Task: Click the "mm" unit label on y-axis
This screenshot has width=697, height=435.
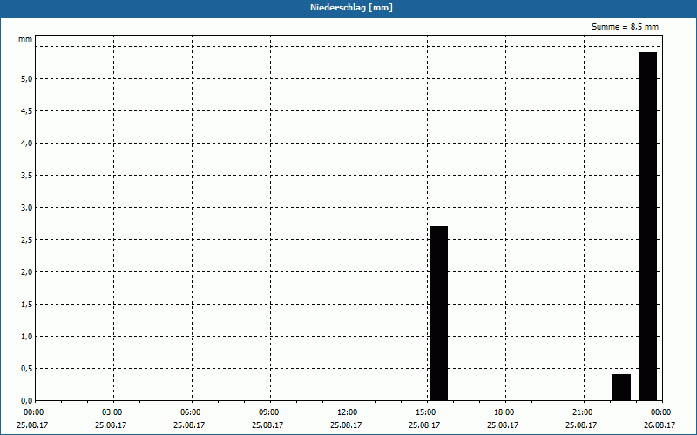Action: pyautogui.click(x=25, y=39)
